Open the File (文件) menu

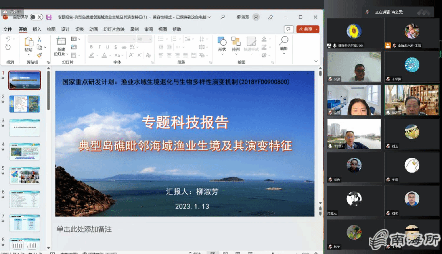pyautogui.click(x=8, y=29)
